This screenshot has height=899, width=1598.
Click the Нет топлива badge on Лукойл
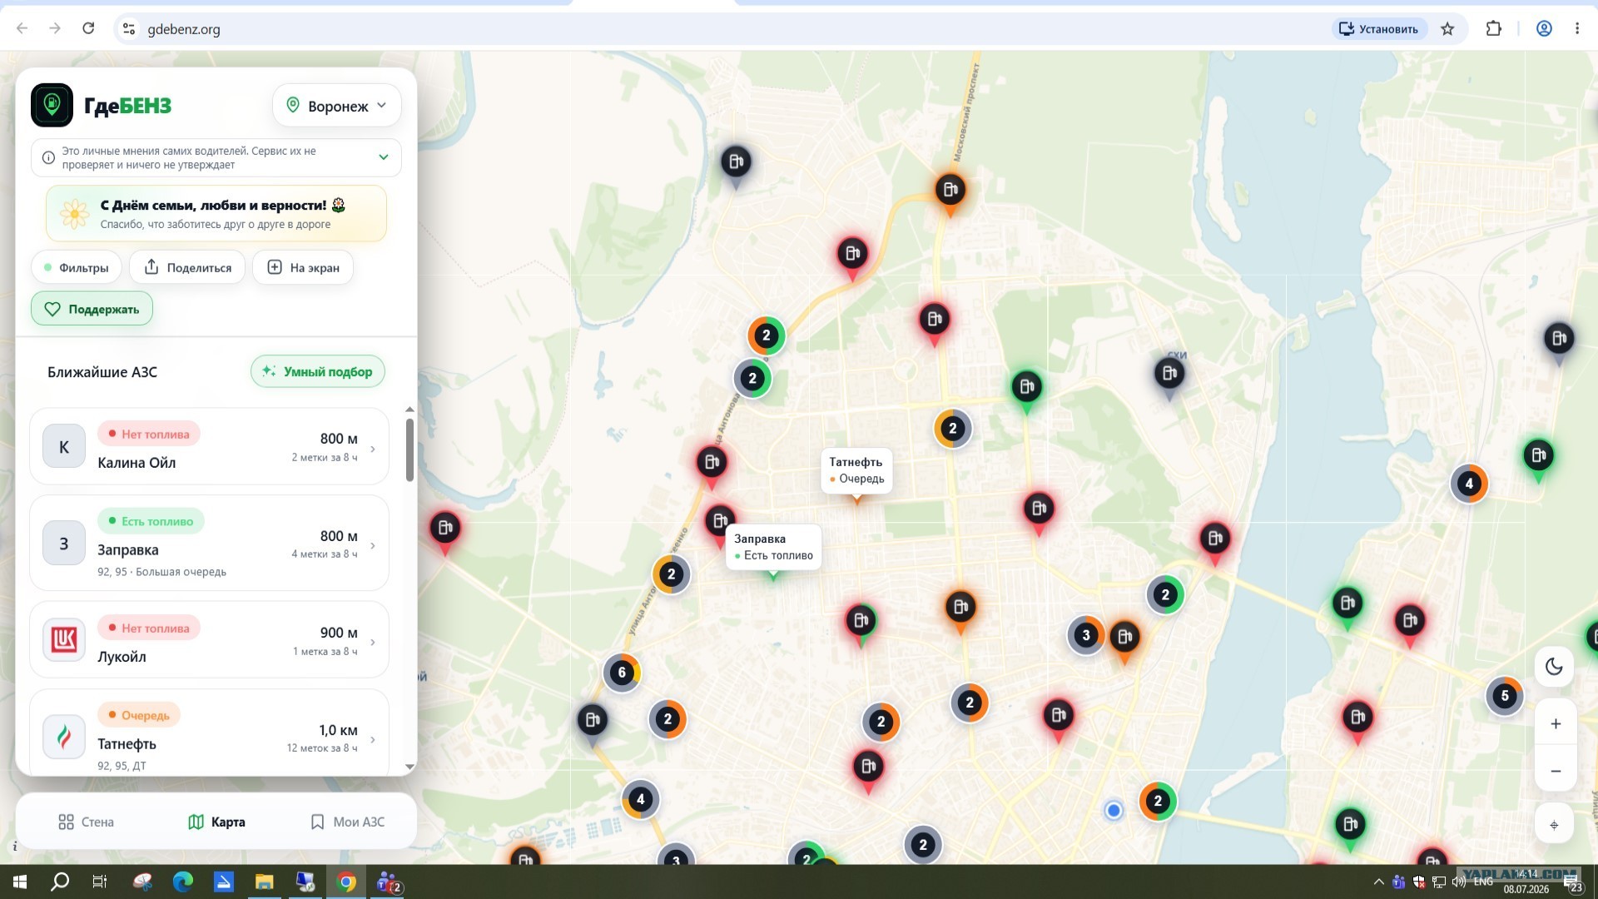(x=149, y=628)
